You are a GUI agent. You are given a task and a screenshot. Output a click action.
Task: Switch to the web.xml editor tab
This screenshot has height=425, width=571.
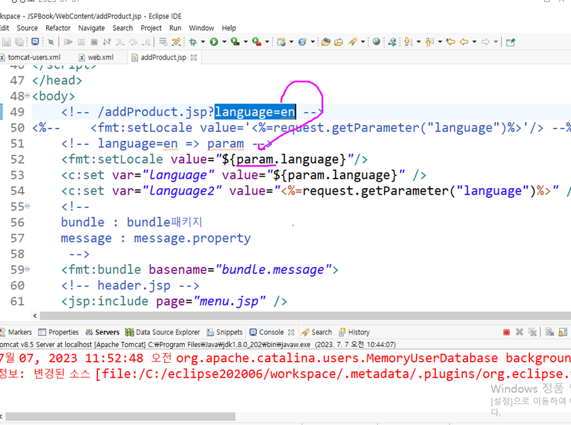(x=97, y=57)
